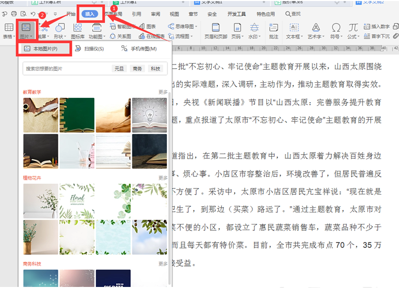Select the green chalkboard books thumbnail
The width and height of the screenshot is (399, 288).
pyautogui.click(x=77, y=115)
